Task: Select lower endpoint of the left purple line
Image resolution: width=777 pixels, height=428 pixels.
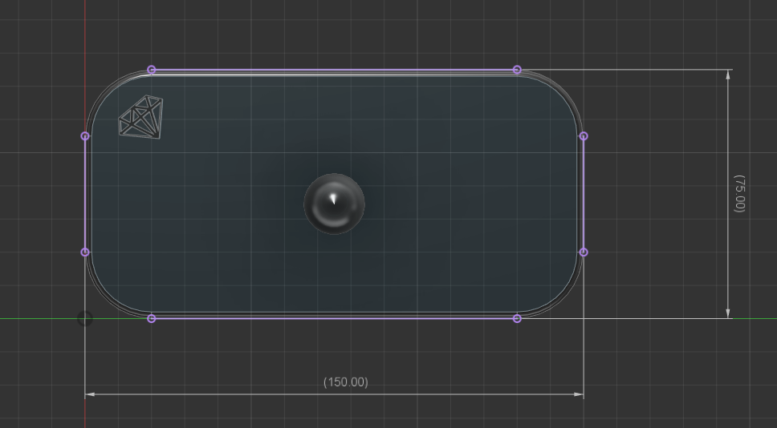Action: point(85,252)
